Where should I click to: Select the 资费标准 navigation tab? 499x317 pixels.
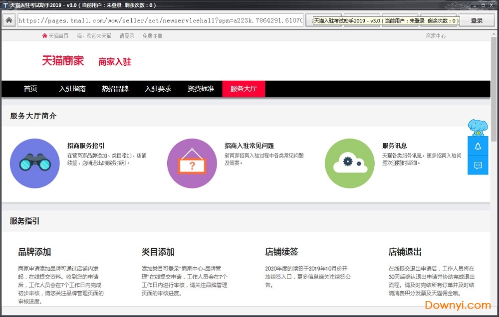point(201,89)
